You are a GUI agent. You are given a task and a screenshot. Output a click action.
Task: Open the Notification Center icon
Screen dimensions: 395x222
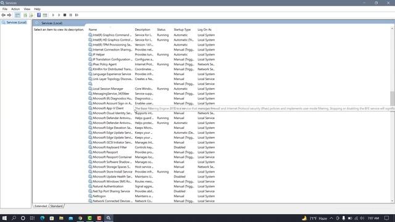click(387, 218)
